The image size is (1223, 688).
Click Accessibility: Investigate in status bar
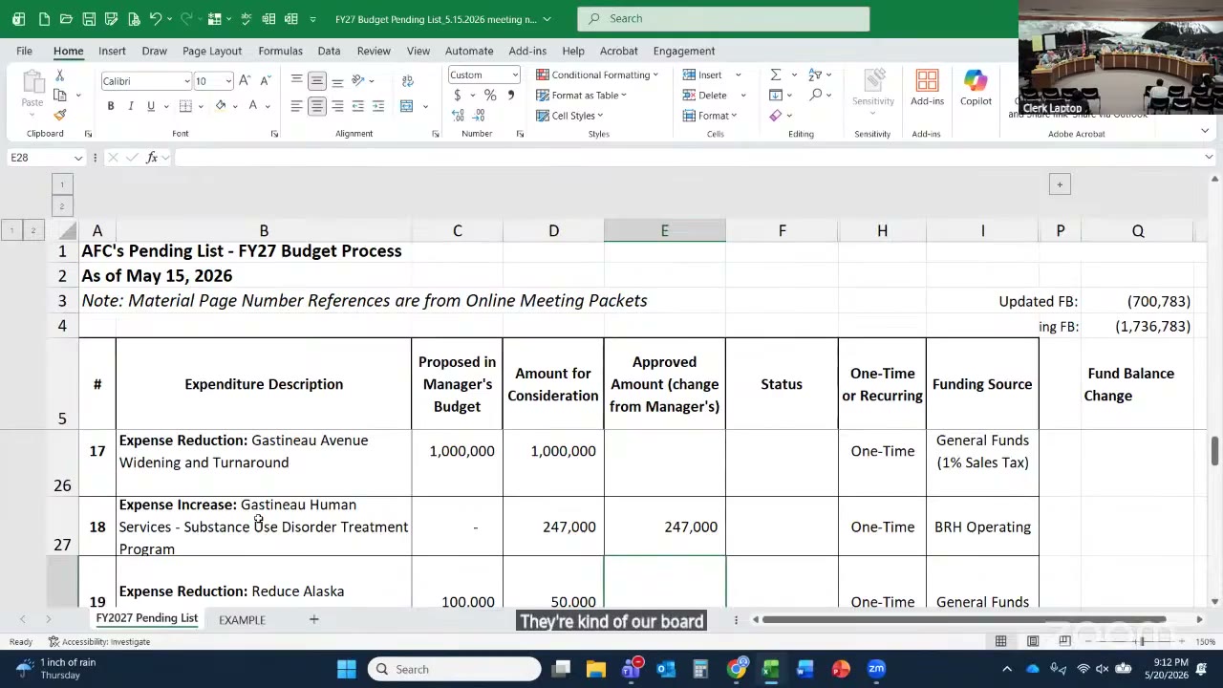point(99,642)
